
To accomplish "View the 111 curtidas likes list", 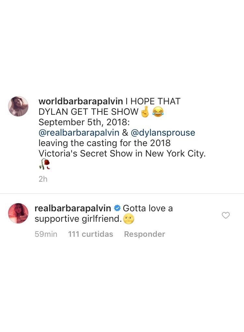I will click(x=90, y=234).
